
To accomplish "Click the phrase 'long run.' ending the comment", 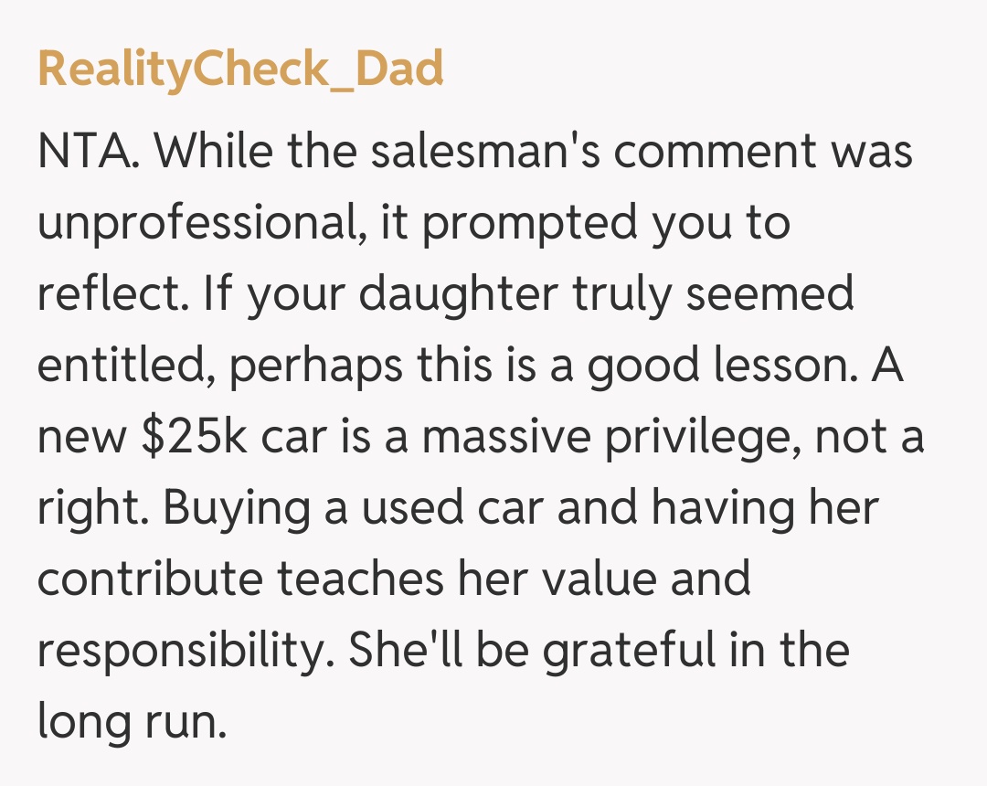I will click(131, 723).
